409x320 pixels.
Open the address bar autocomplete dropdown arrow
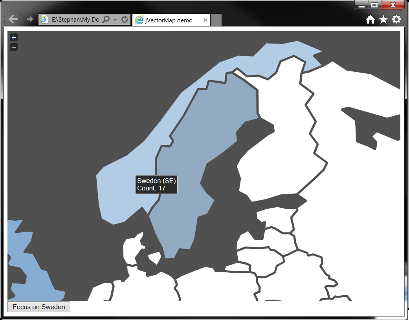(x=114, y=19)
